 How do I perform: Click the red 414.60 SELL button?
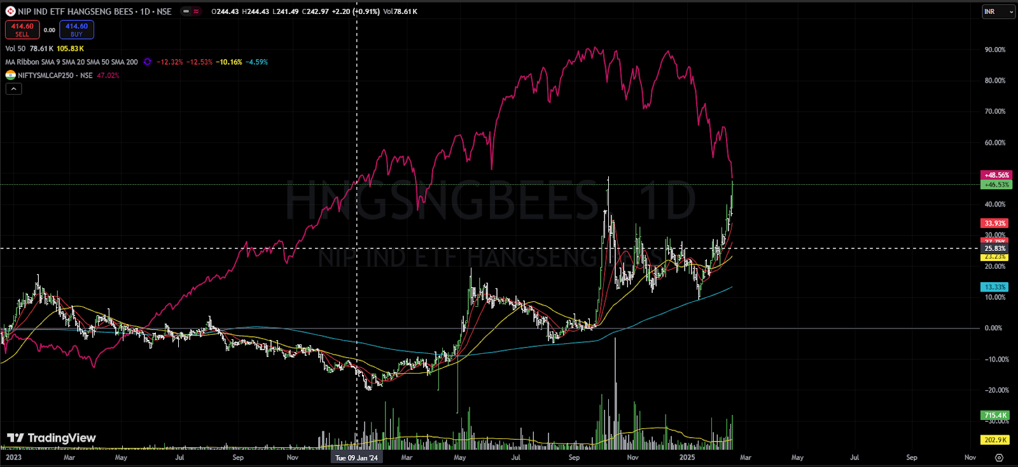pos(22,30)
